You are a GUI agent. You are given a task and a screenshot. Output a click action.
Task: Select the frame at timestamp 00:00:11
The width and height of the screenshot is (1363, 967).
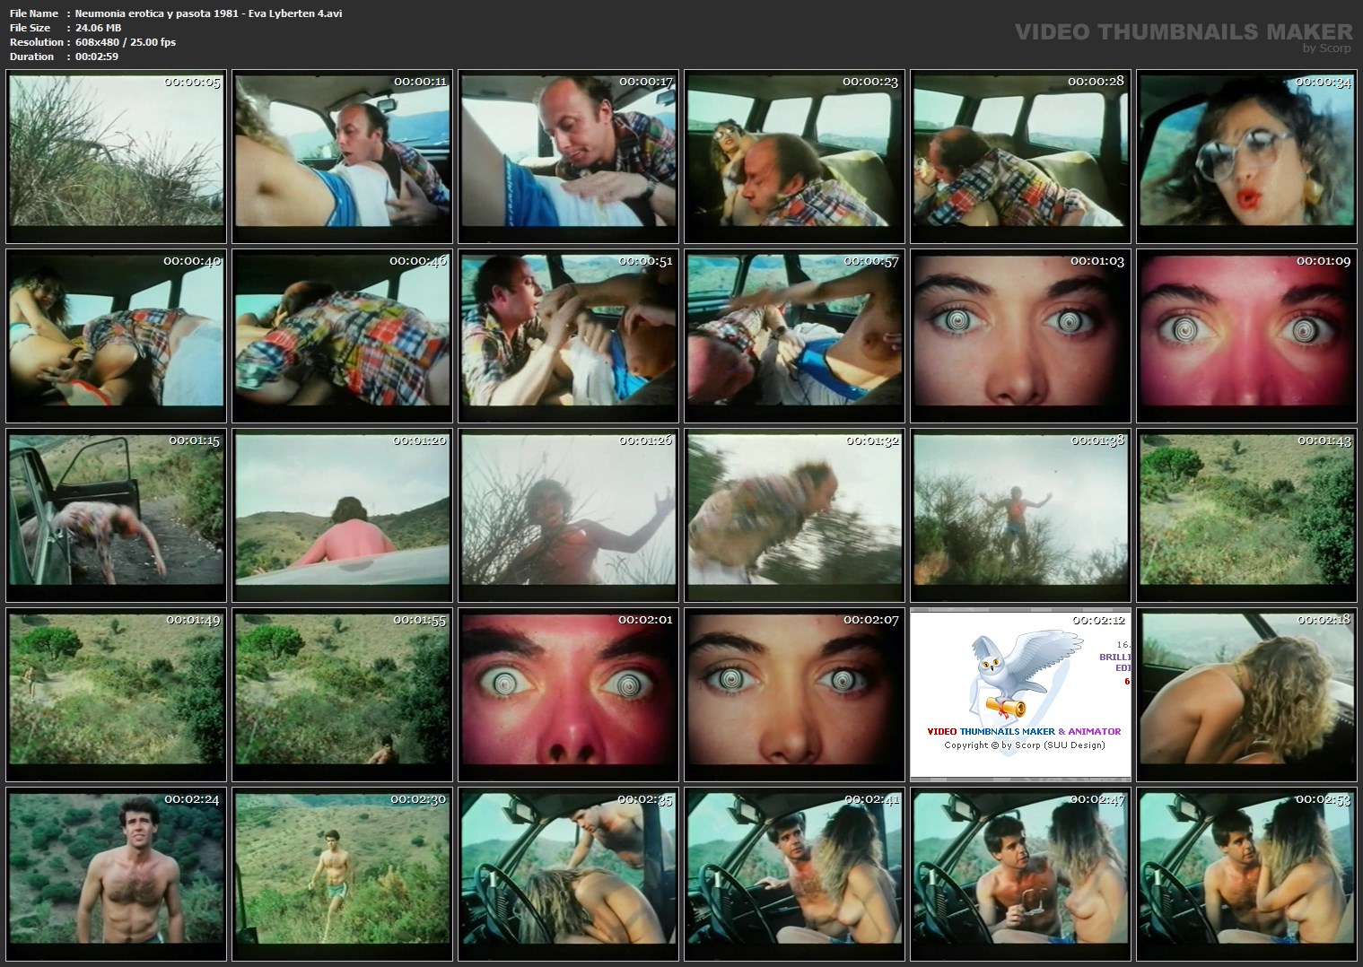coord(342,157)
